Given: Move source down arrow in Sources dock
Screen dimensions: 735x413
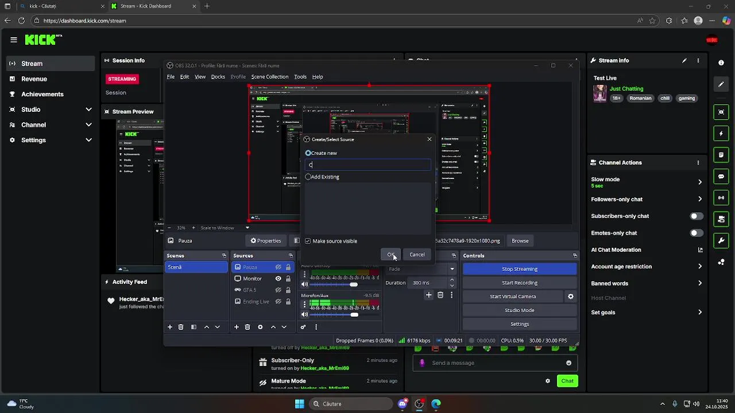Looking at the screenshot, I should point(284,327).
